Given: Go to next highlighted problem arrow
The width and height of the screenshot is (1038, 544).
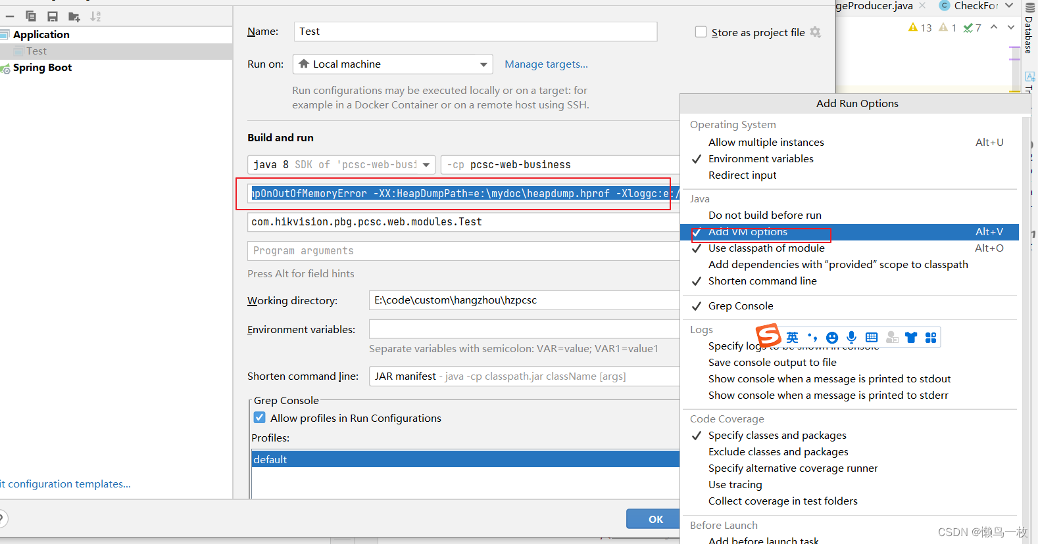Looking at the screenshot, I should [1011, 27].
